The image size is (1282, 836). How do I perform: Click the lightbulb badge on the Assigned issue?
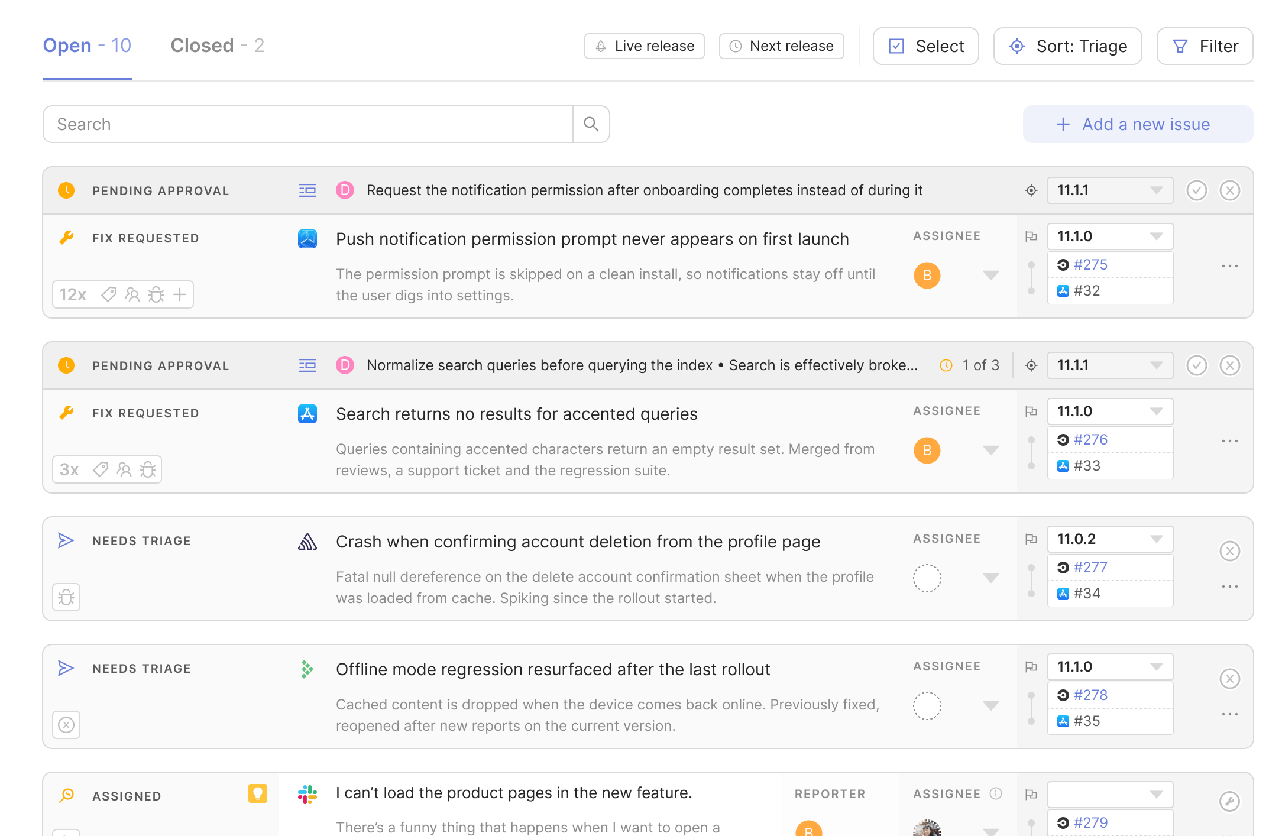point(257,793)
